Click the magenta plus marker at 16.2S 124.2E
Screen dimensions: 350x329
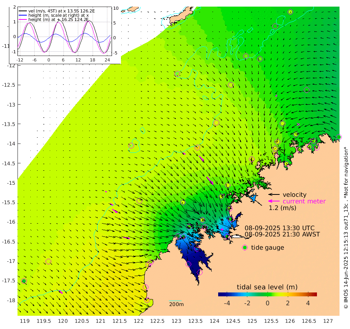222,229
